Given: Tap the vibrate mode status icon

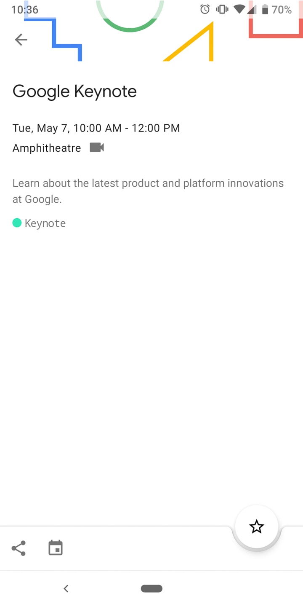Looking at the screenshot, I should click(x=222, y=9).
